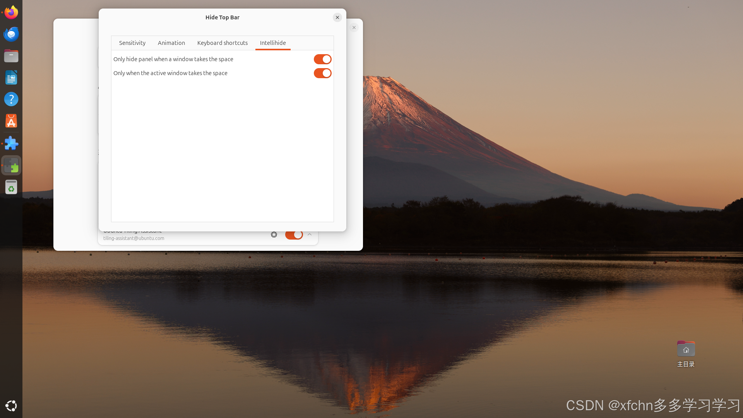Click the Firefox browser icon in dock

click(x=11, y=11)
